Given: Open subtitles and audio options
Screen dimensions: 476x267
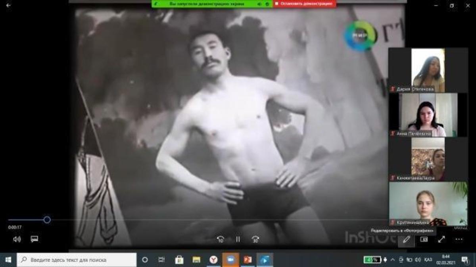Looking at the screenshot, I should [x=35, y=239].
